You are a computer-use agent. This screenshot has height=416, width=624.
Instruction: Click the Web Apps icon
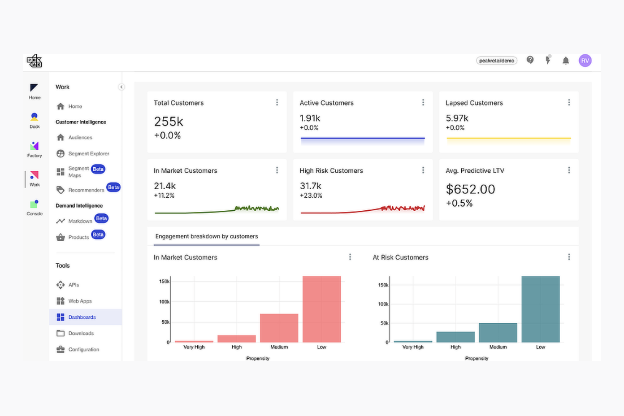tap(61, 301)
